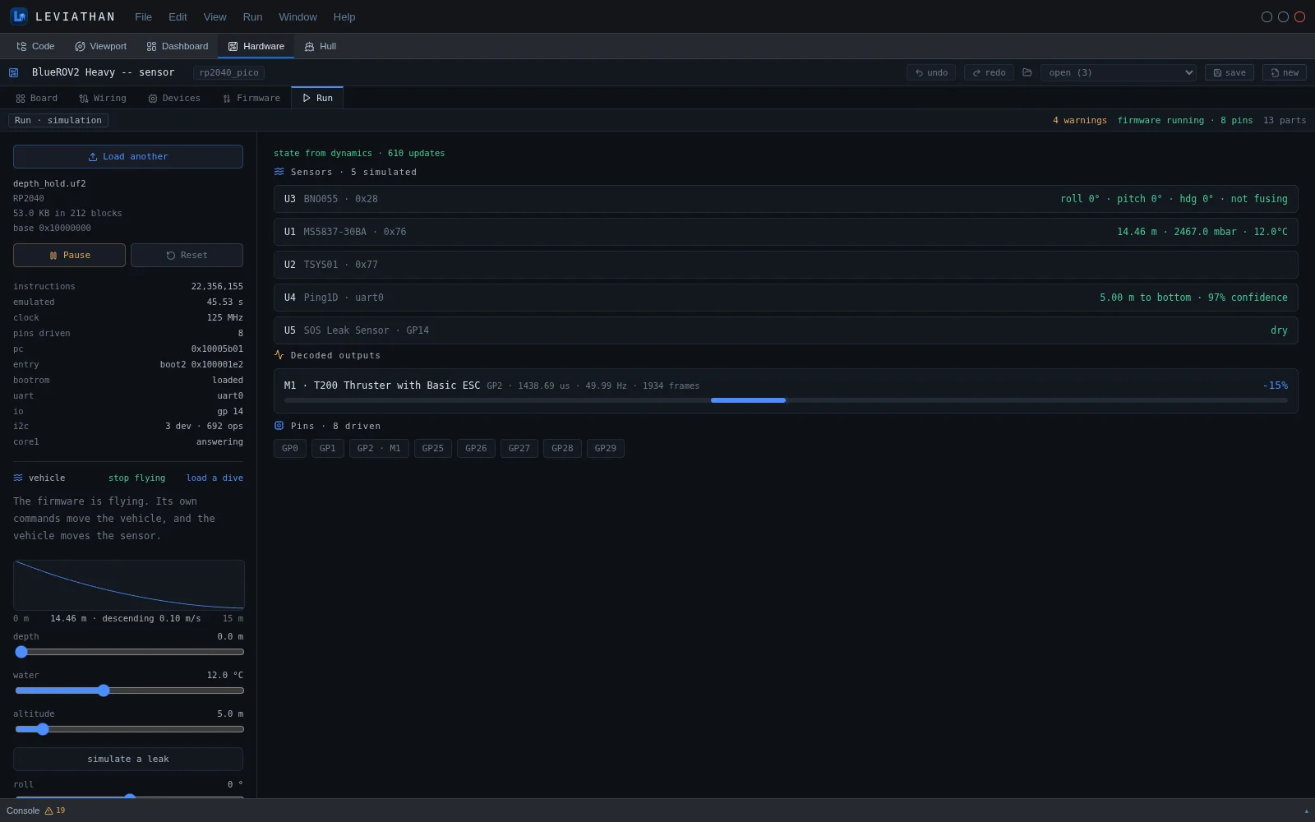
Task: Select the Run sub-tab
Action: 317,98
